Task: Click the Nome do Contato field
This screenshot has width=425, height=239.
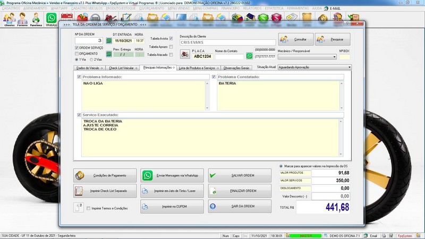Action: (229, 56)
